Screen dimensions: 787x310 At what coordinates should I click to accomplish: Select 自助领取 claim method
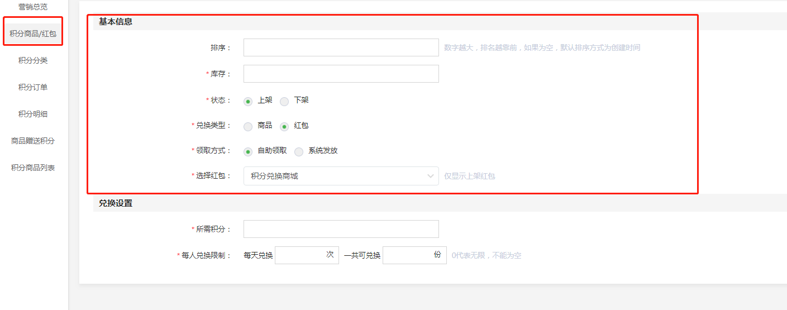pyautogui.click(x=248, y=151)
